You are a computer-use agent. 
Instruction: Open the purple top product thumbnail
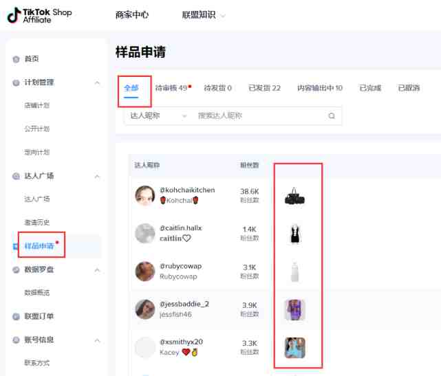[294, 310]
